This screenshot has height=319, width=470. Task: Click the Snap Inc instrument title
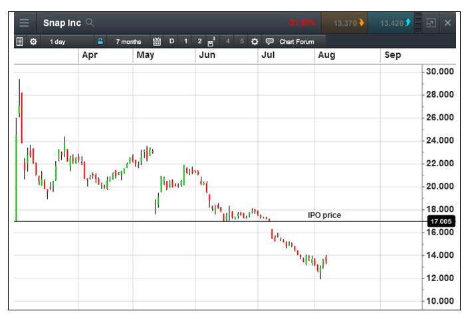(62, 23)
